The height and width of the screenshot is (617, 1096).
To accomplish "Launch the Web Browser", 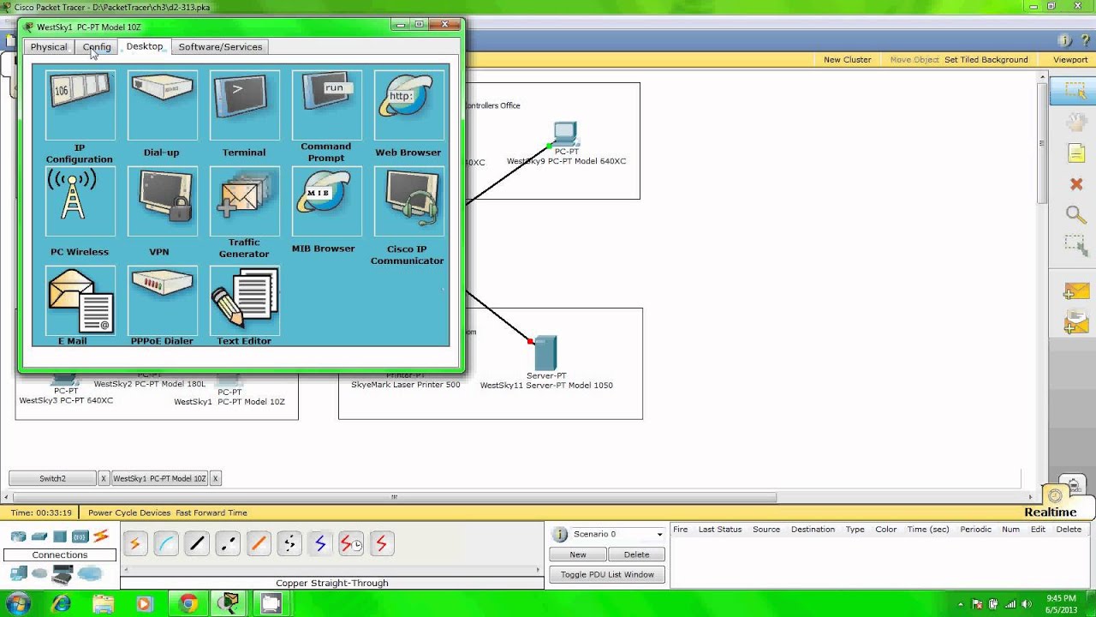I will tap(408, 105).
